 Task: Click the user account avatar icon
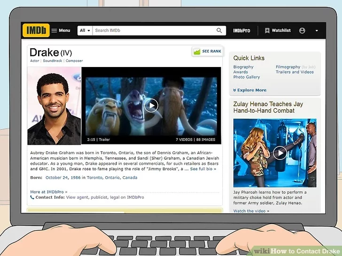pyautogui.click(x=302, y=30)
